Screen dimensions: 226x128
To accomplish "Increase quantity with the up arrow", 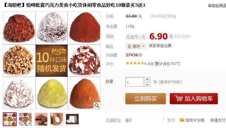I will (x=147, y=79).
